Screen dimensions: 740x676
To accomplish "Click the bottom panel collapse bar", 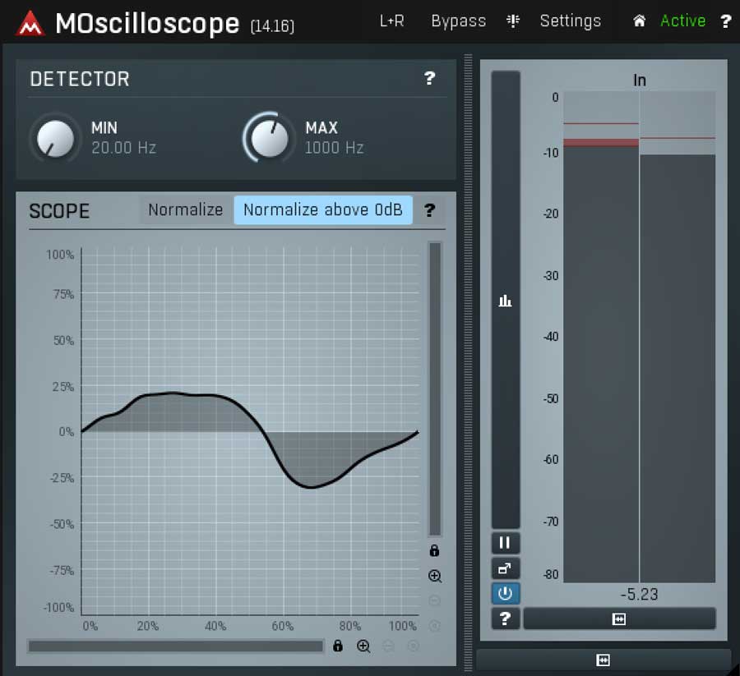I will click(604, 660).
